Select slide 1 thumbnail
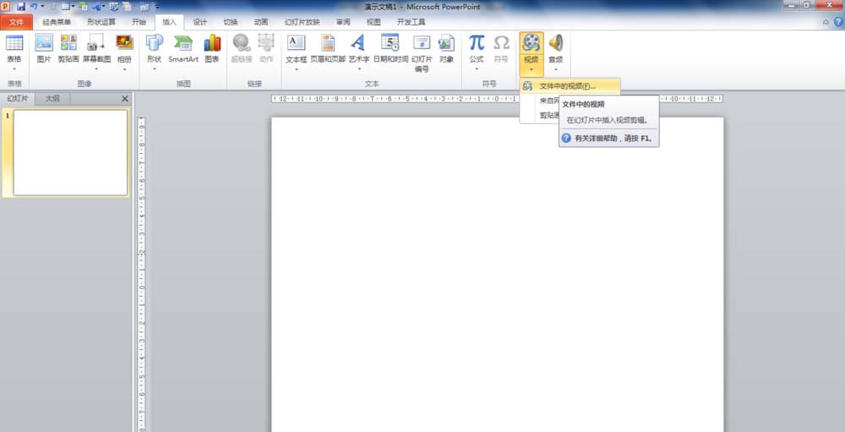845x432 pixels. [x=71, y=153]
